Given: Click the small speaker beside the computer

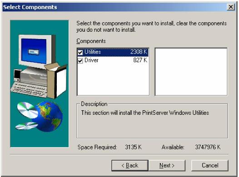Looking at the screenshot, I should click(17, 75).
